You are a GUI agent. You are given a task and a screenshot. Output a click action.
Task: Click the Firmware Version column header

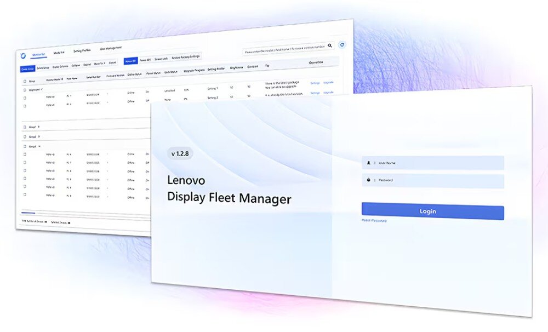coord(115,75)
